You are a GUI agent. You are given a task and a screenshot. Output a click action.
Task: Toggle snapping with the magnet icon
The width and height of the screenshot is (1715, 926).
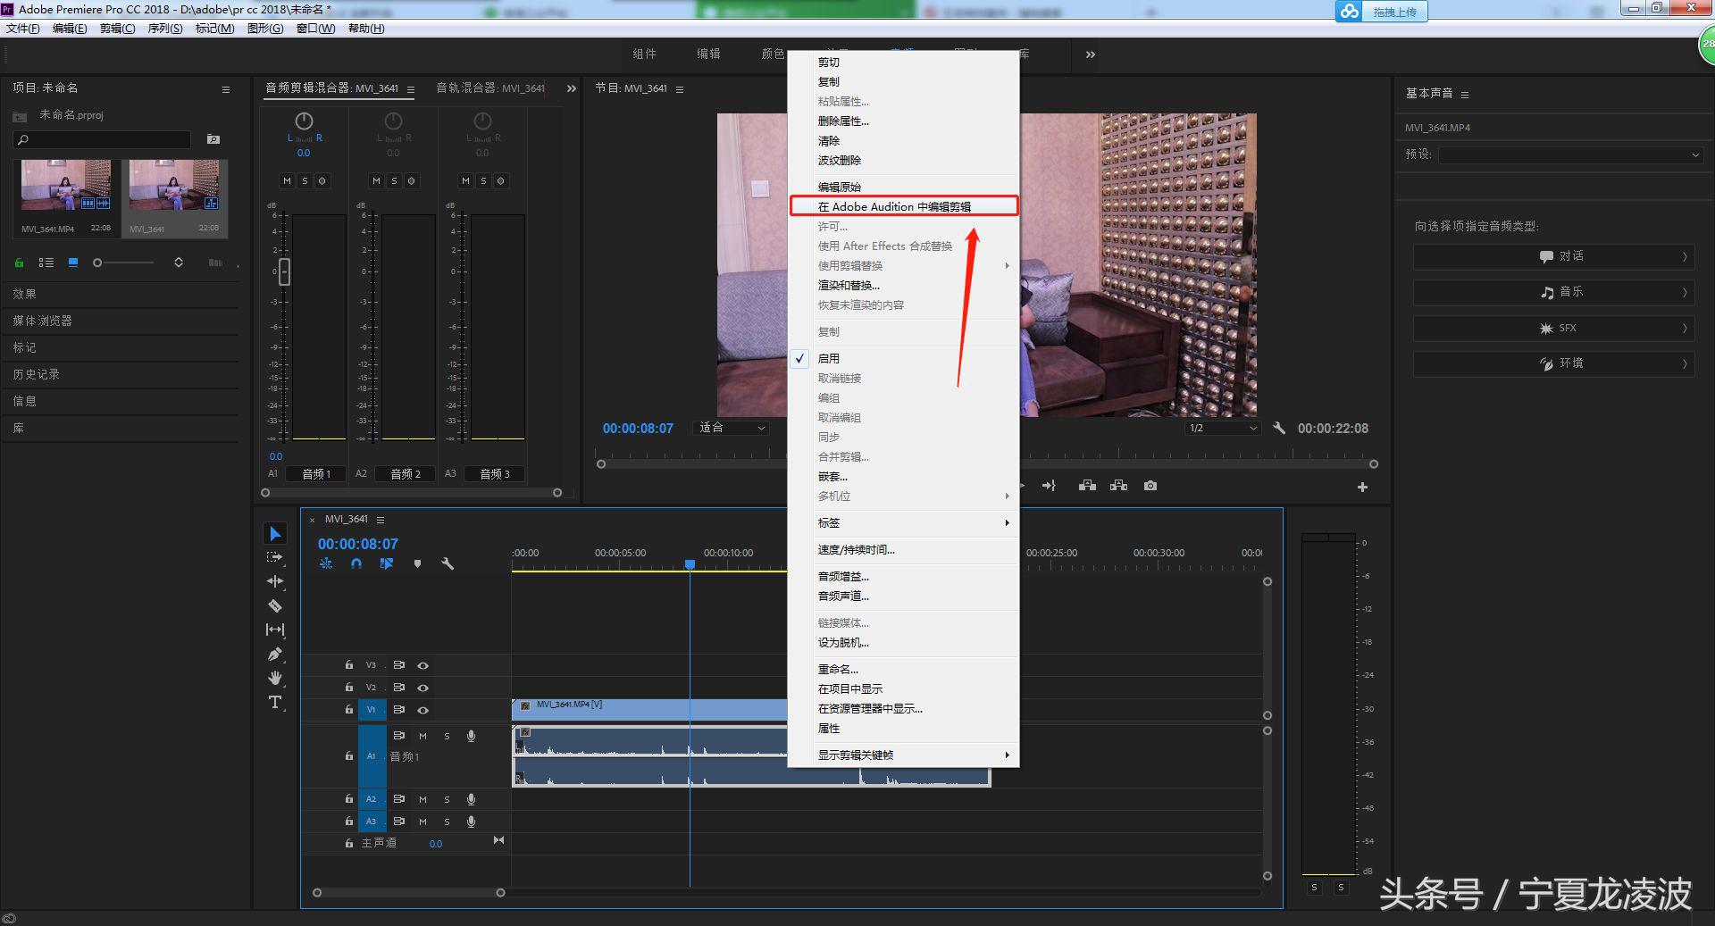356,563
